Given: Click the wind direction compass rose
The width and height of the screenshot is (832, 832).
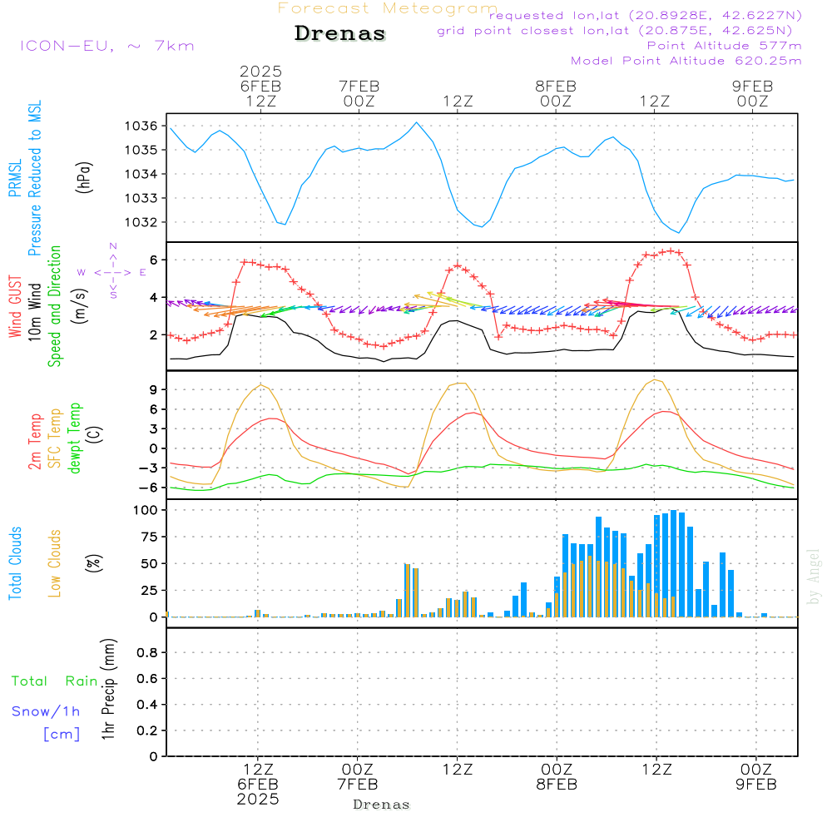Looking at the screenshot, I should coord(112,271).
